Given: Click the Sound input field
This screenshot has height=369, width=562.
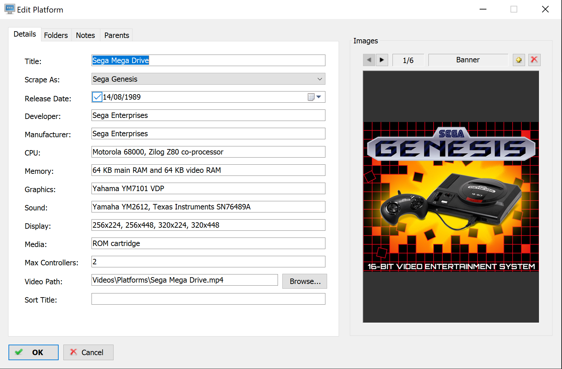Looking at the screenshot, I should 208,207.
